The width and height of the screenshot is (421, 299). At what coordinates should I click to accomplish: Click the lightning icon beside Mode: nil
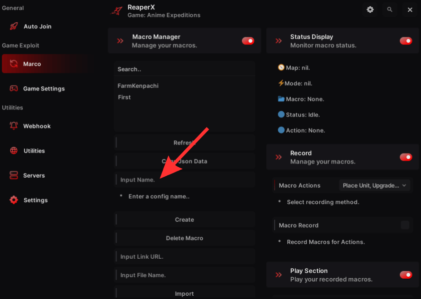tap(281, 83)
